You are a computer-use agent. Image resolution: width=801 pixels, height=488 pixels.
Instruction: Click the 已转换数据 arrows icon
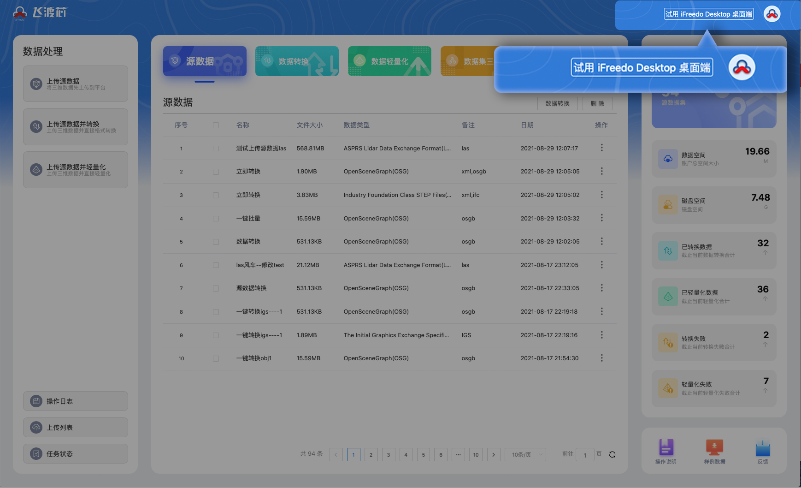tap(668, 250)
